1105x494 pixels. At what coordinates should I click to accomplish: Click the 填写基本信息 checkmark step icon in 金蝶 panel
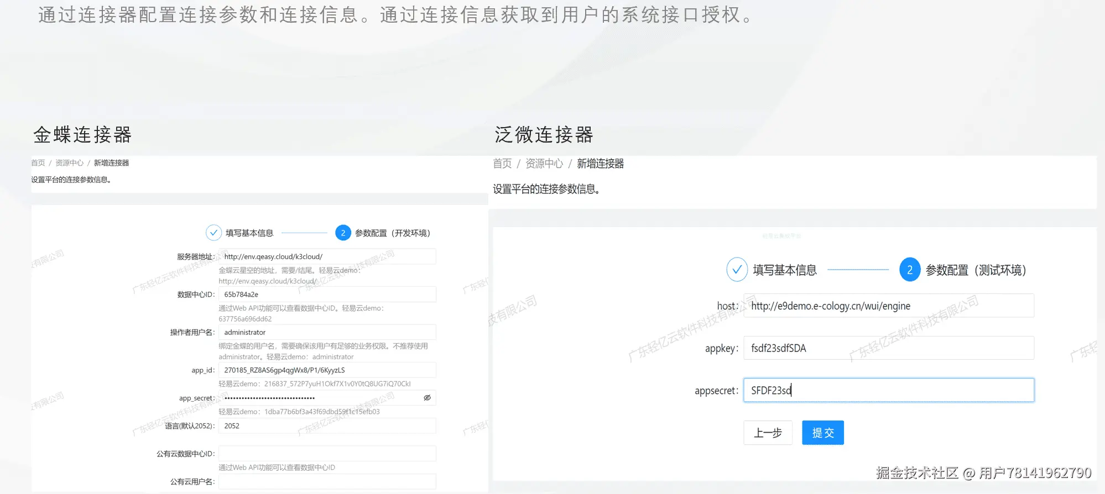(213, 233)
